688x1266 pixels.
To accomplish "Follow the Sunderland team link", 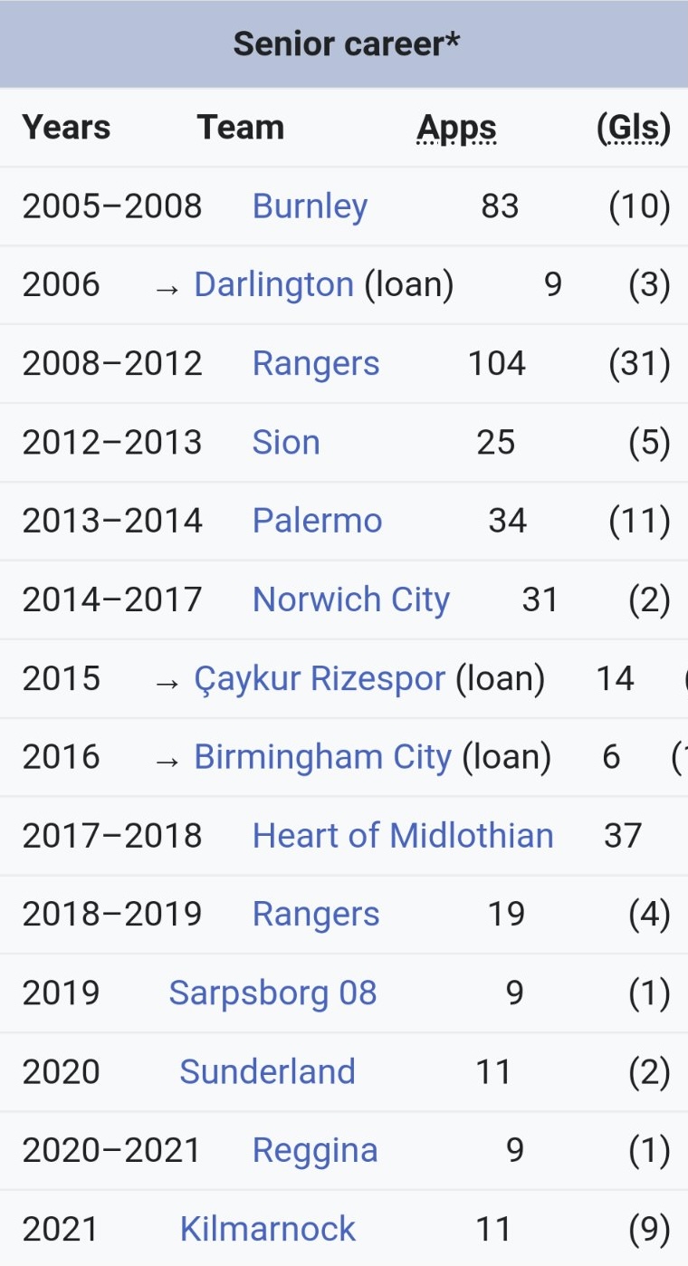I will (x=267, y=1072).
